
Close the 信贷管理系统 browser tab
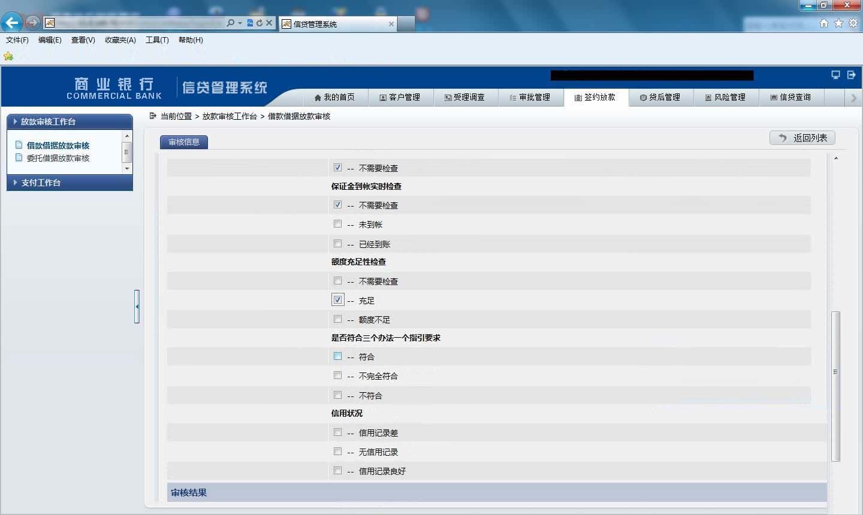[391, 24]
